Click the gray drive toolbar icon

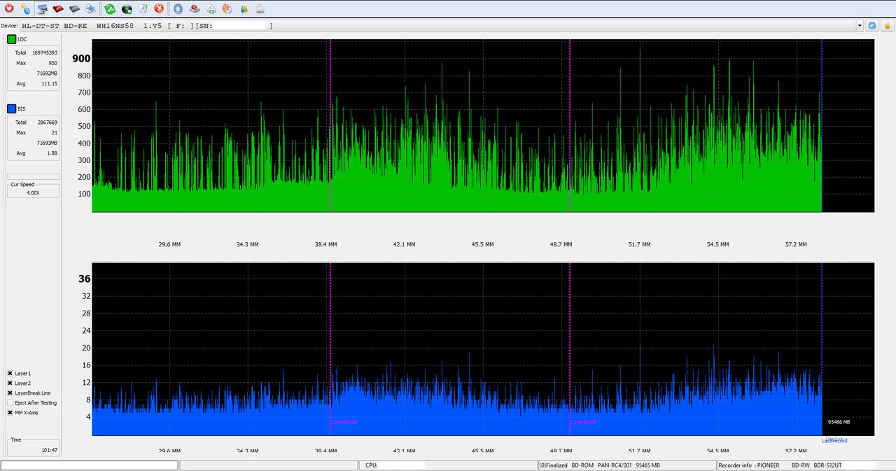(x=74, y=8)
